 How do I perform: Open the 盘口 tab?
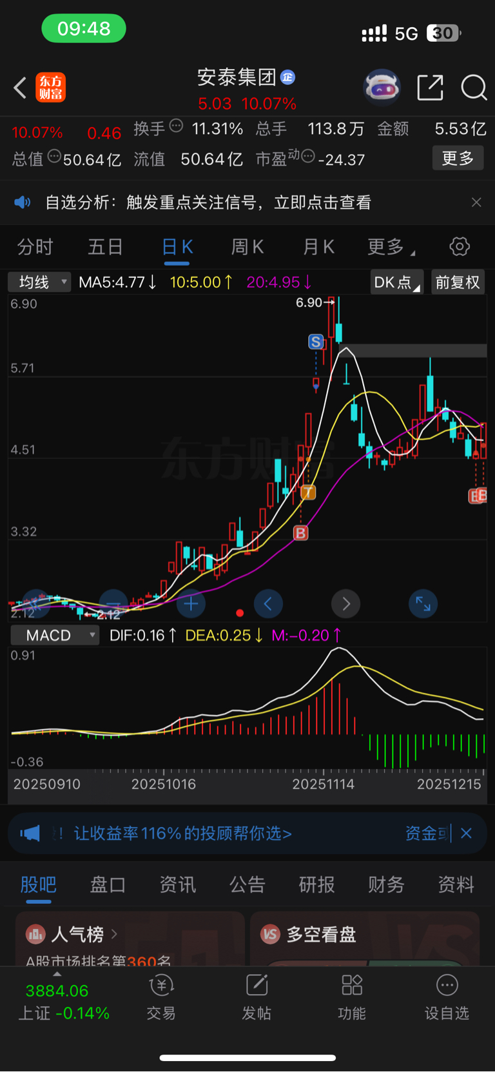(108, 885)
